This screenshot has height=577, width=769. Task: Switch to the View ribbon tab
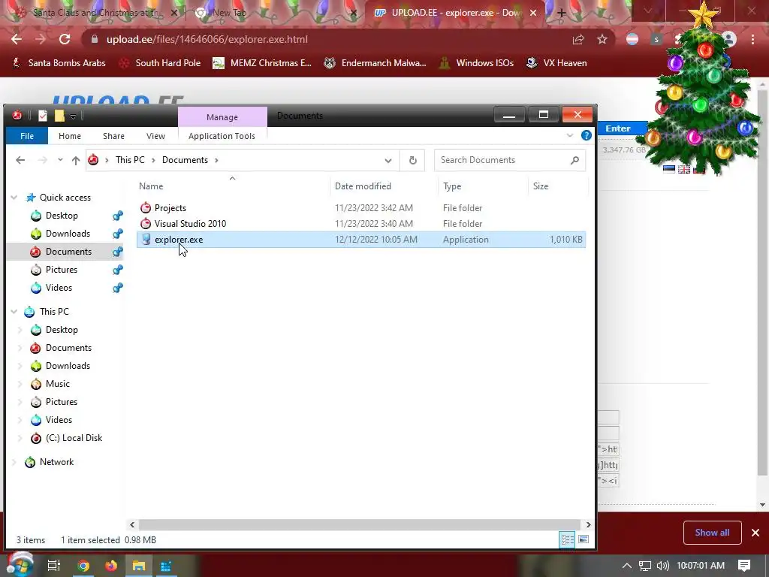point(155,136)
